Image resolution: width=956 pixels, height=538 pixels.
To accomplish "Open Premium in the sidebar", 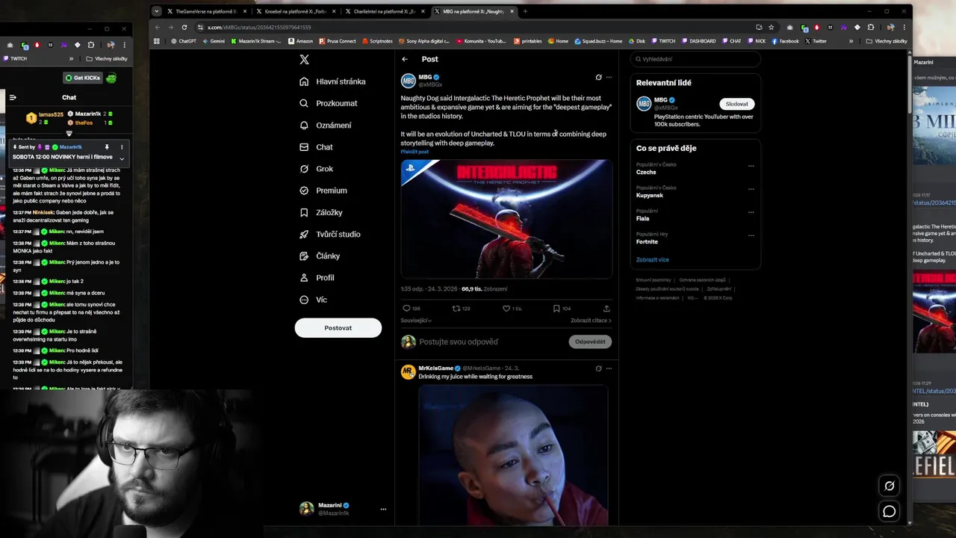I will [323, 191].
